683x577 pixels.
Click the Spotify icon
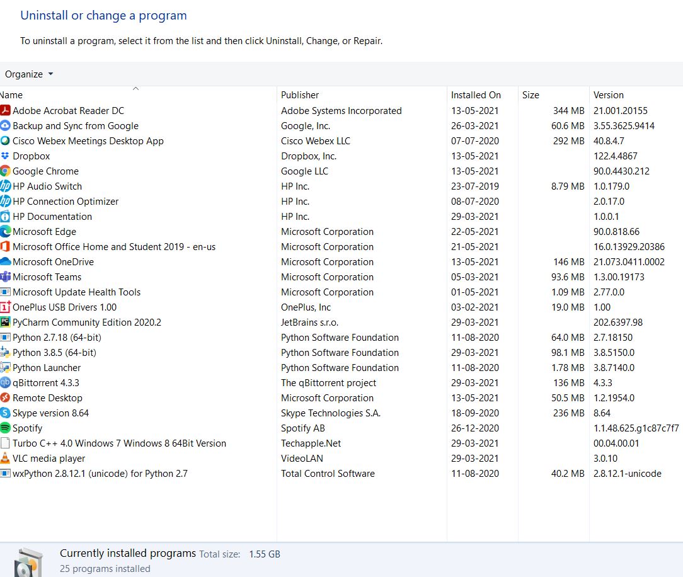[5, 428]
